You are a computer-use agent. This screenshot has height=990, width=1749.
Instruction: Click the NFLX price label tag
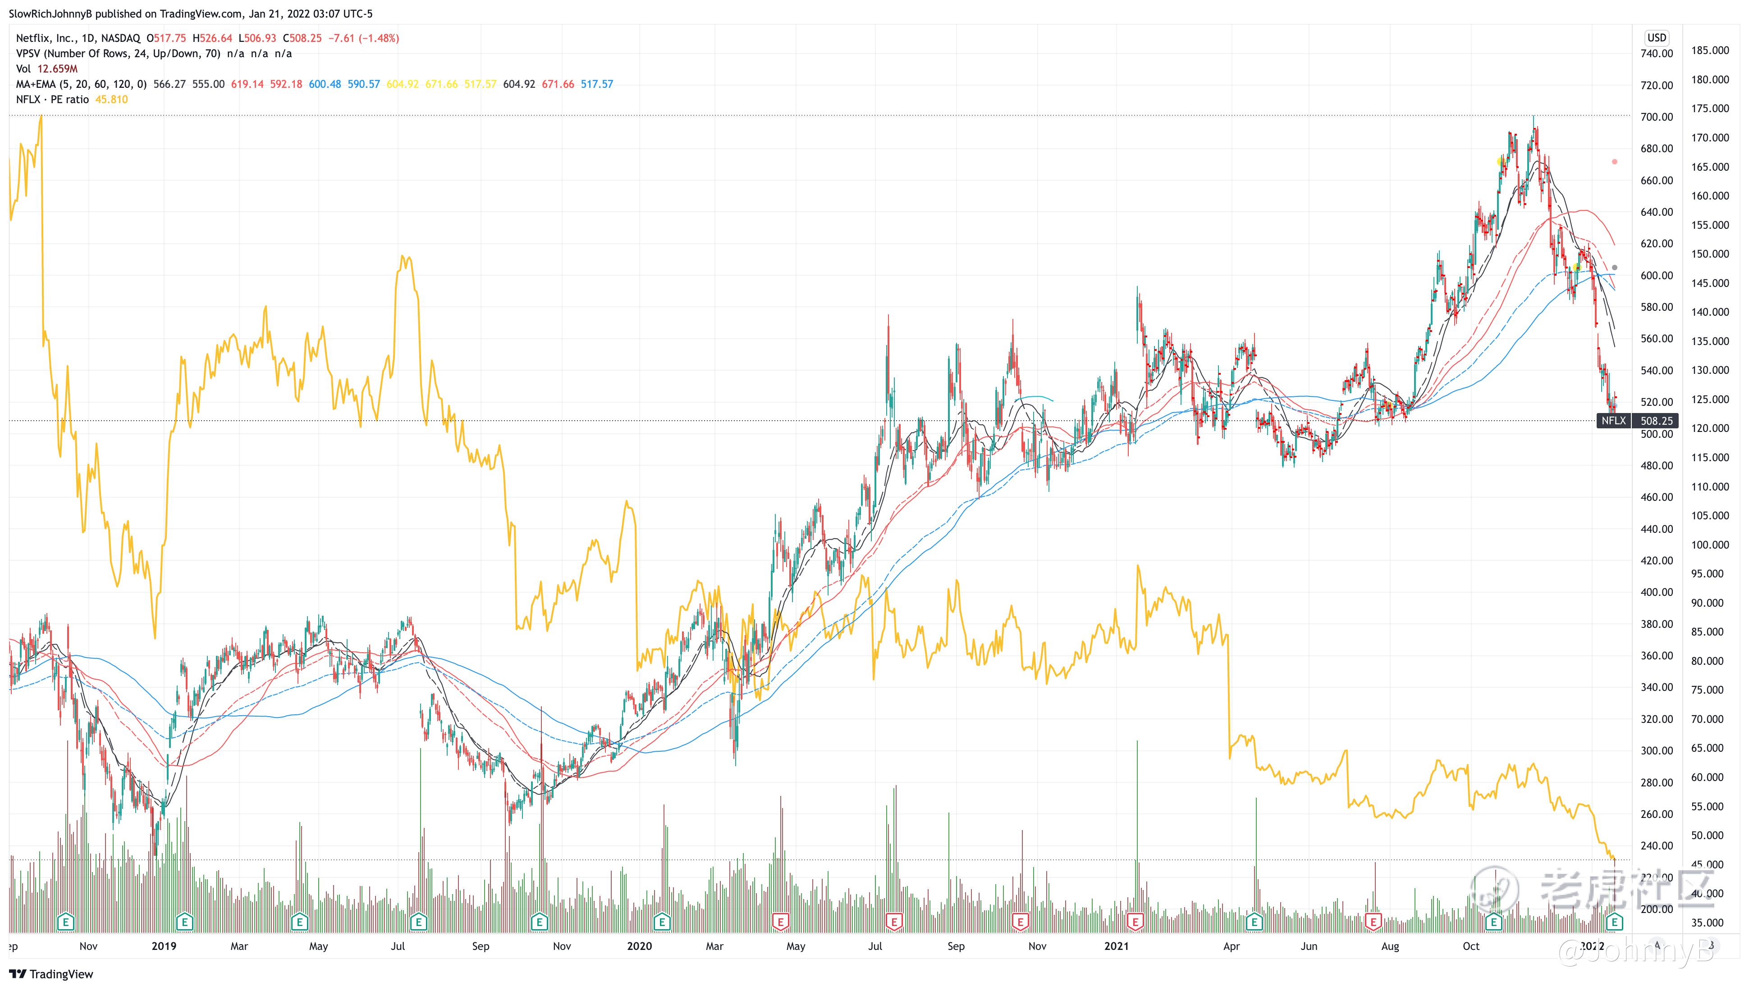click(1614, 421)
